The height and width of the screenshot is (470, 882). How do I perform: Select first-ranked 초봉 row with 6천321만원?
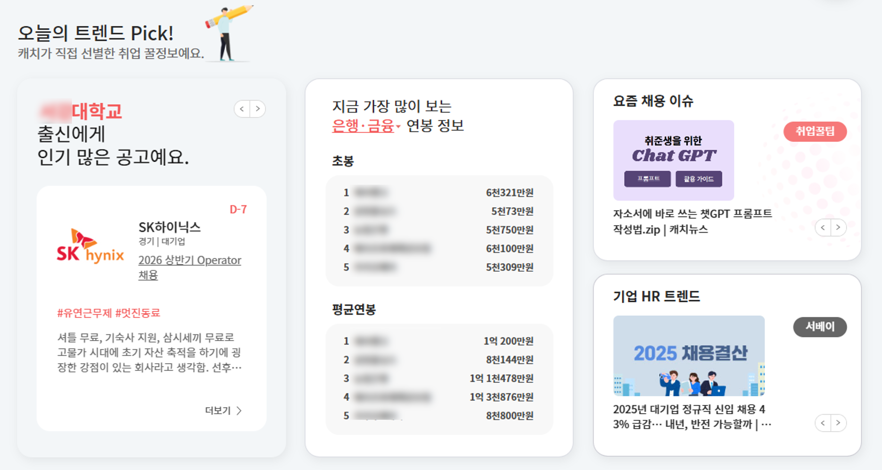[x=439, y=193]
